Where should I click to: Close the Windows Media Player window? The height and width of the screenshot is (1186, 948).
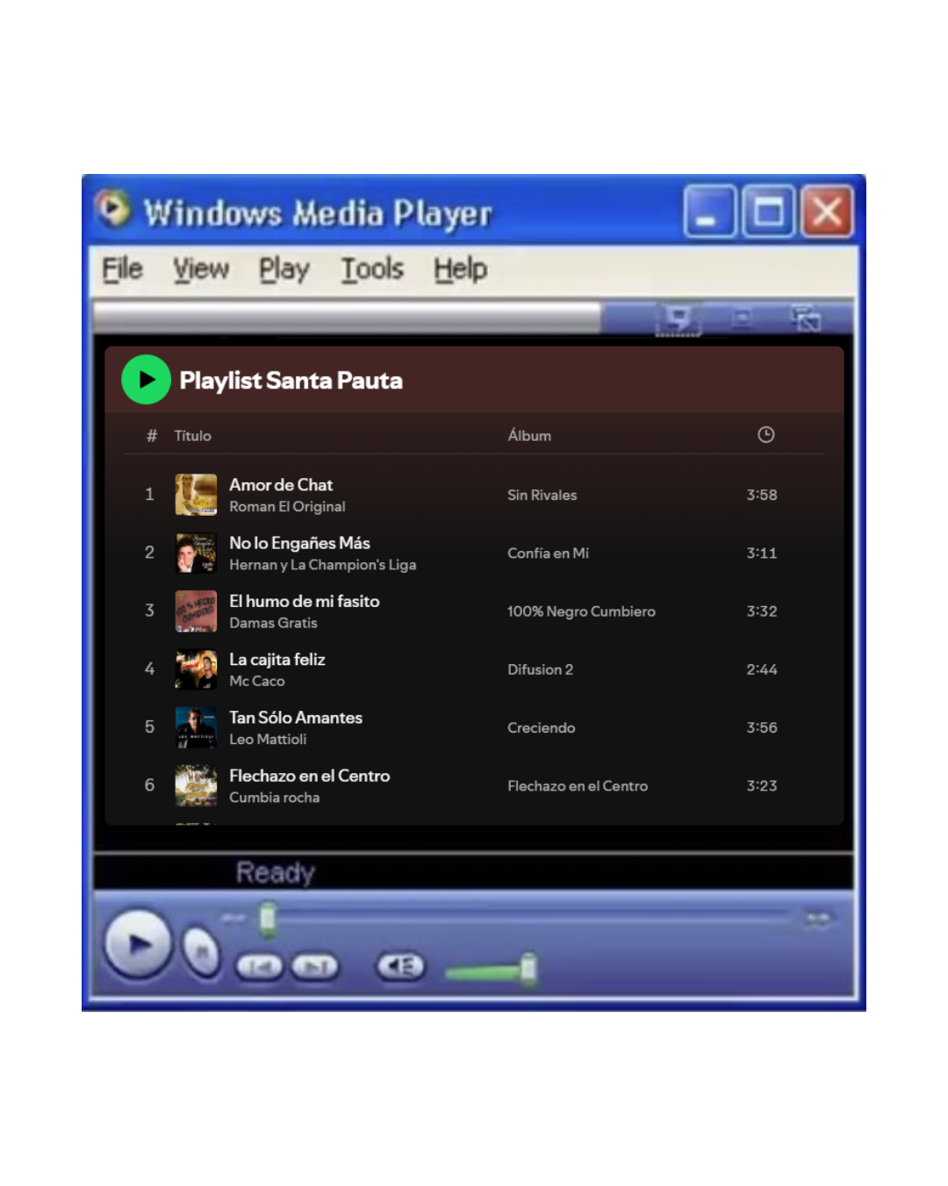(827, 212)
